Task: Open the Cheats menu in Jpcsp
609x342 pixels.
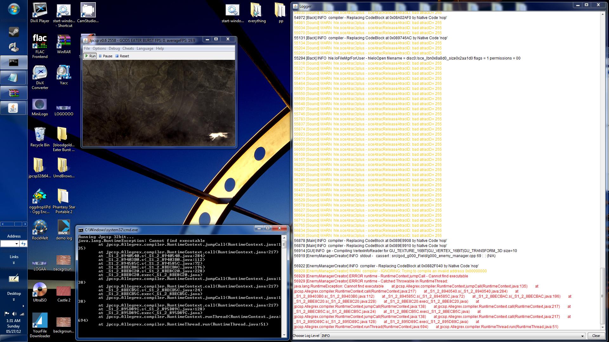Action: (x=128, y=48)
